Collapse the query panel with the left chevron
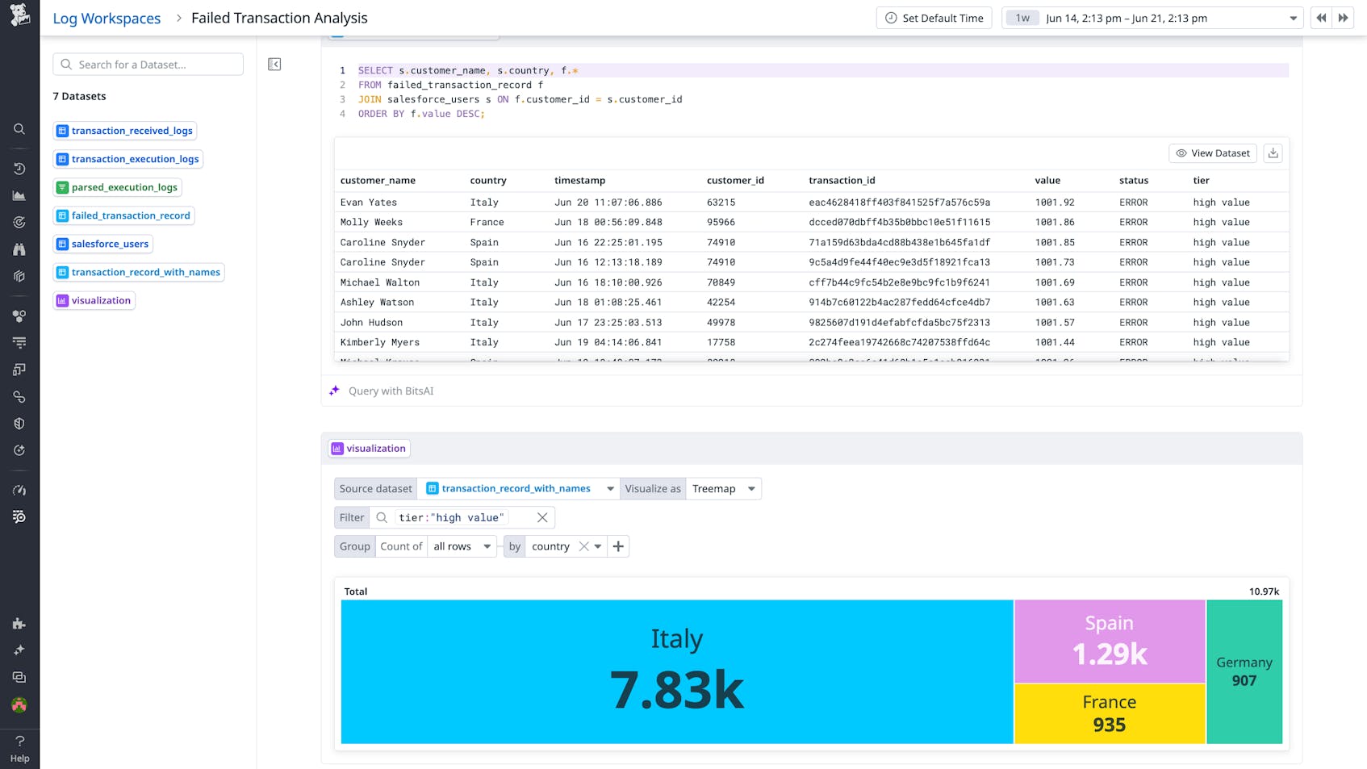This screenshot has width=1367, height=769. [x=274, y=64]
